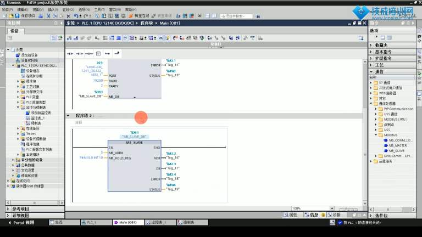
Task: Insert a normally closed contact from favorites bar
Action: tap(79, 53)
